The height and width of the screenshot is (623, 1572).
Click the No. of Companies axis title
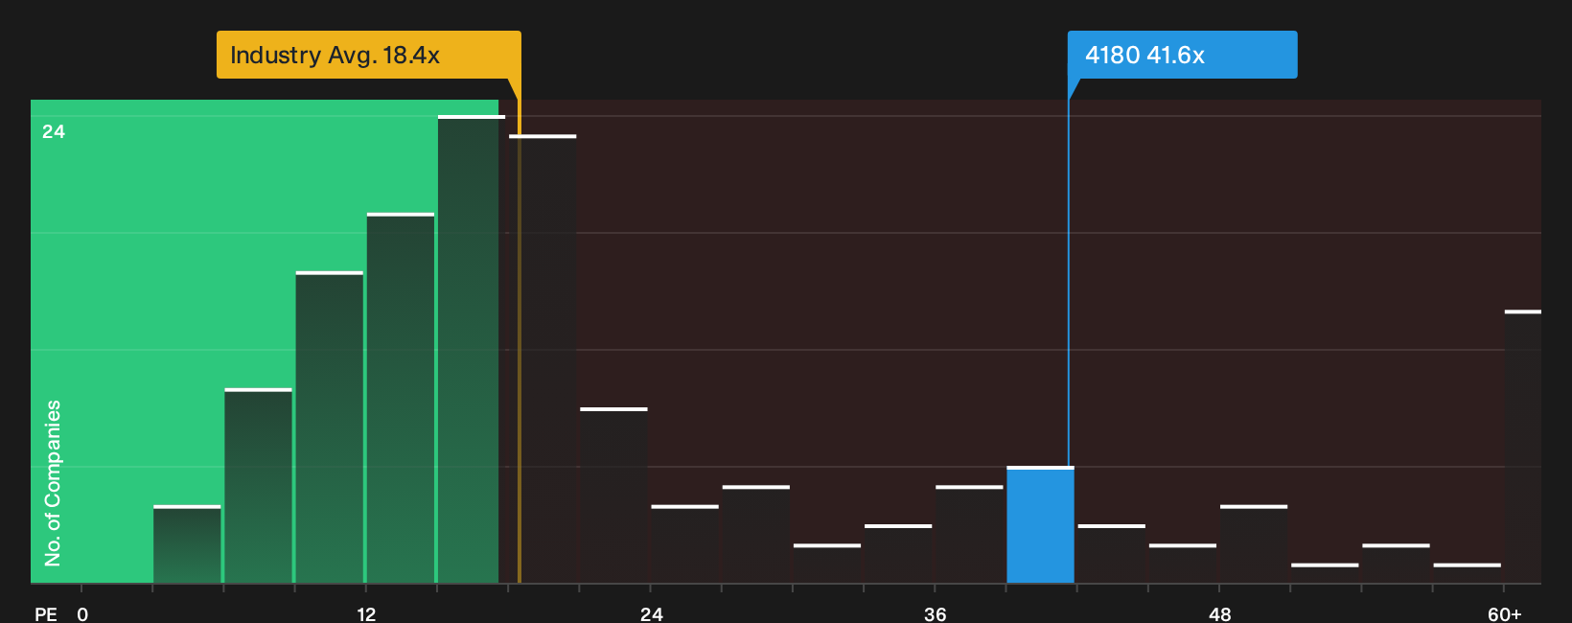pos(53,482)
